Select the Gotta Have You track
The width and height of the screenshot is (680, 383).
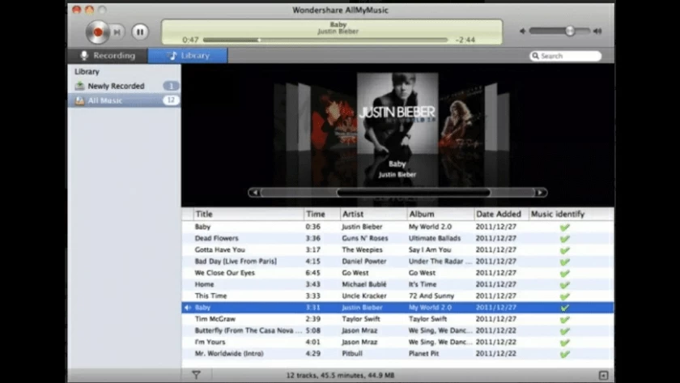point(397,250)
